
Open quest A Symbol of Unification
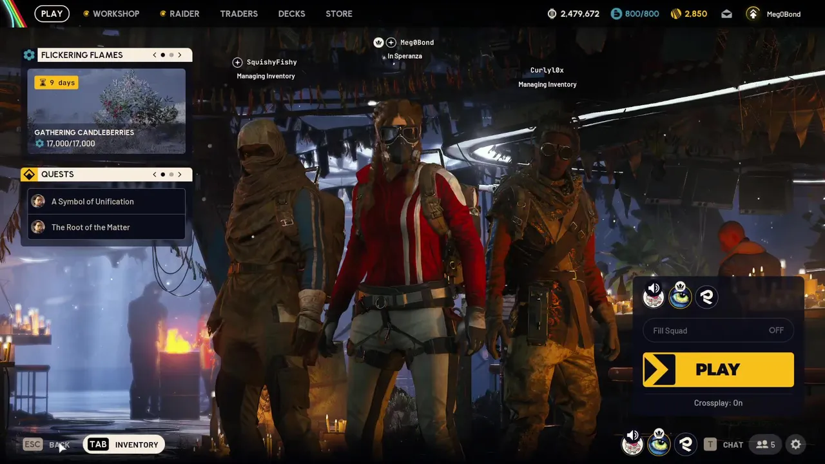[106, 201]
